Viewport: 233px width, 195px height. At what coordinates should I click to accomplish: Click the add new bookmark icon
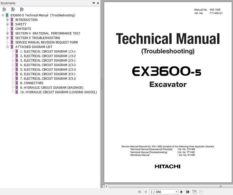click(x=13, y=10)
